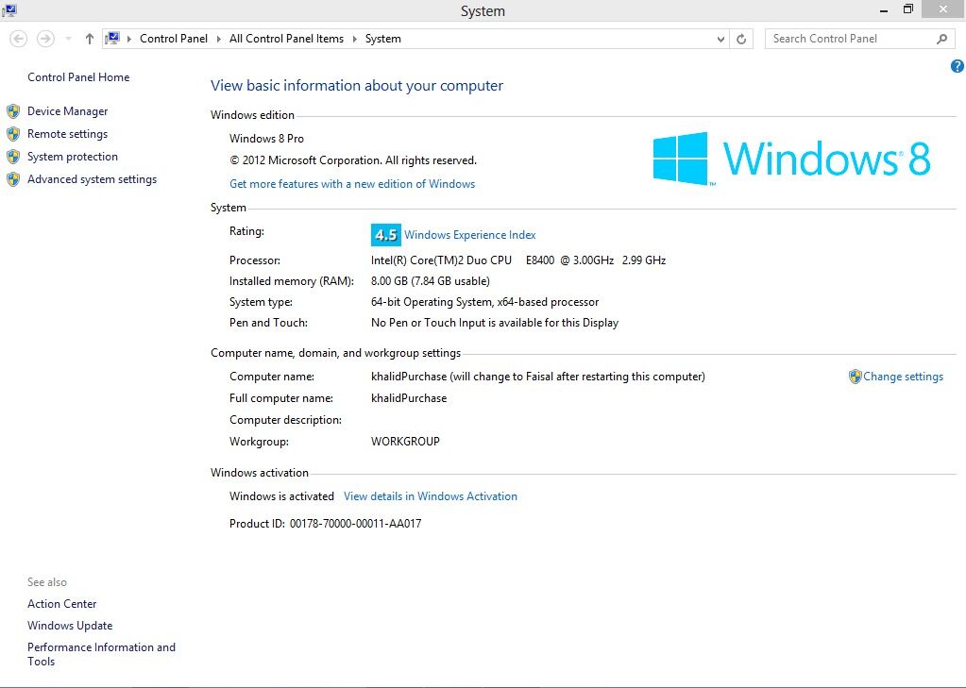Click the 4.5 rating score badge
Viewport: 966px width, 688px height.
click(385, 235)
